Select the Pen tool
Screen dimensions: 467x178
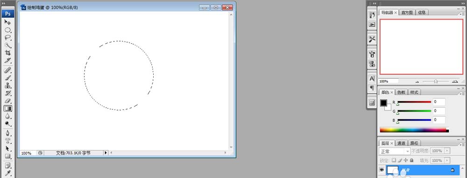pyautogui.click(x=8, y=133)
